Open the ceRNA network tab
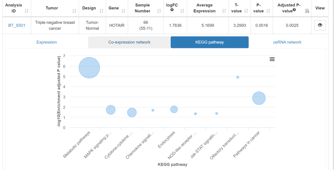Viewport: 334px width, 170px height. [x=287, y=42]
